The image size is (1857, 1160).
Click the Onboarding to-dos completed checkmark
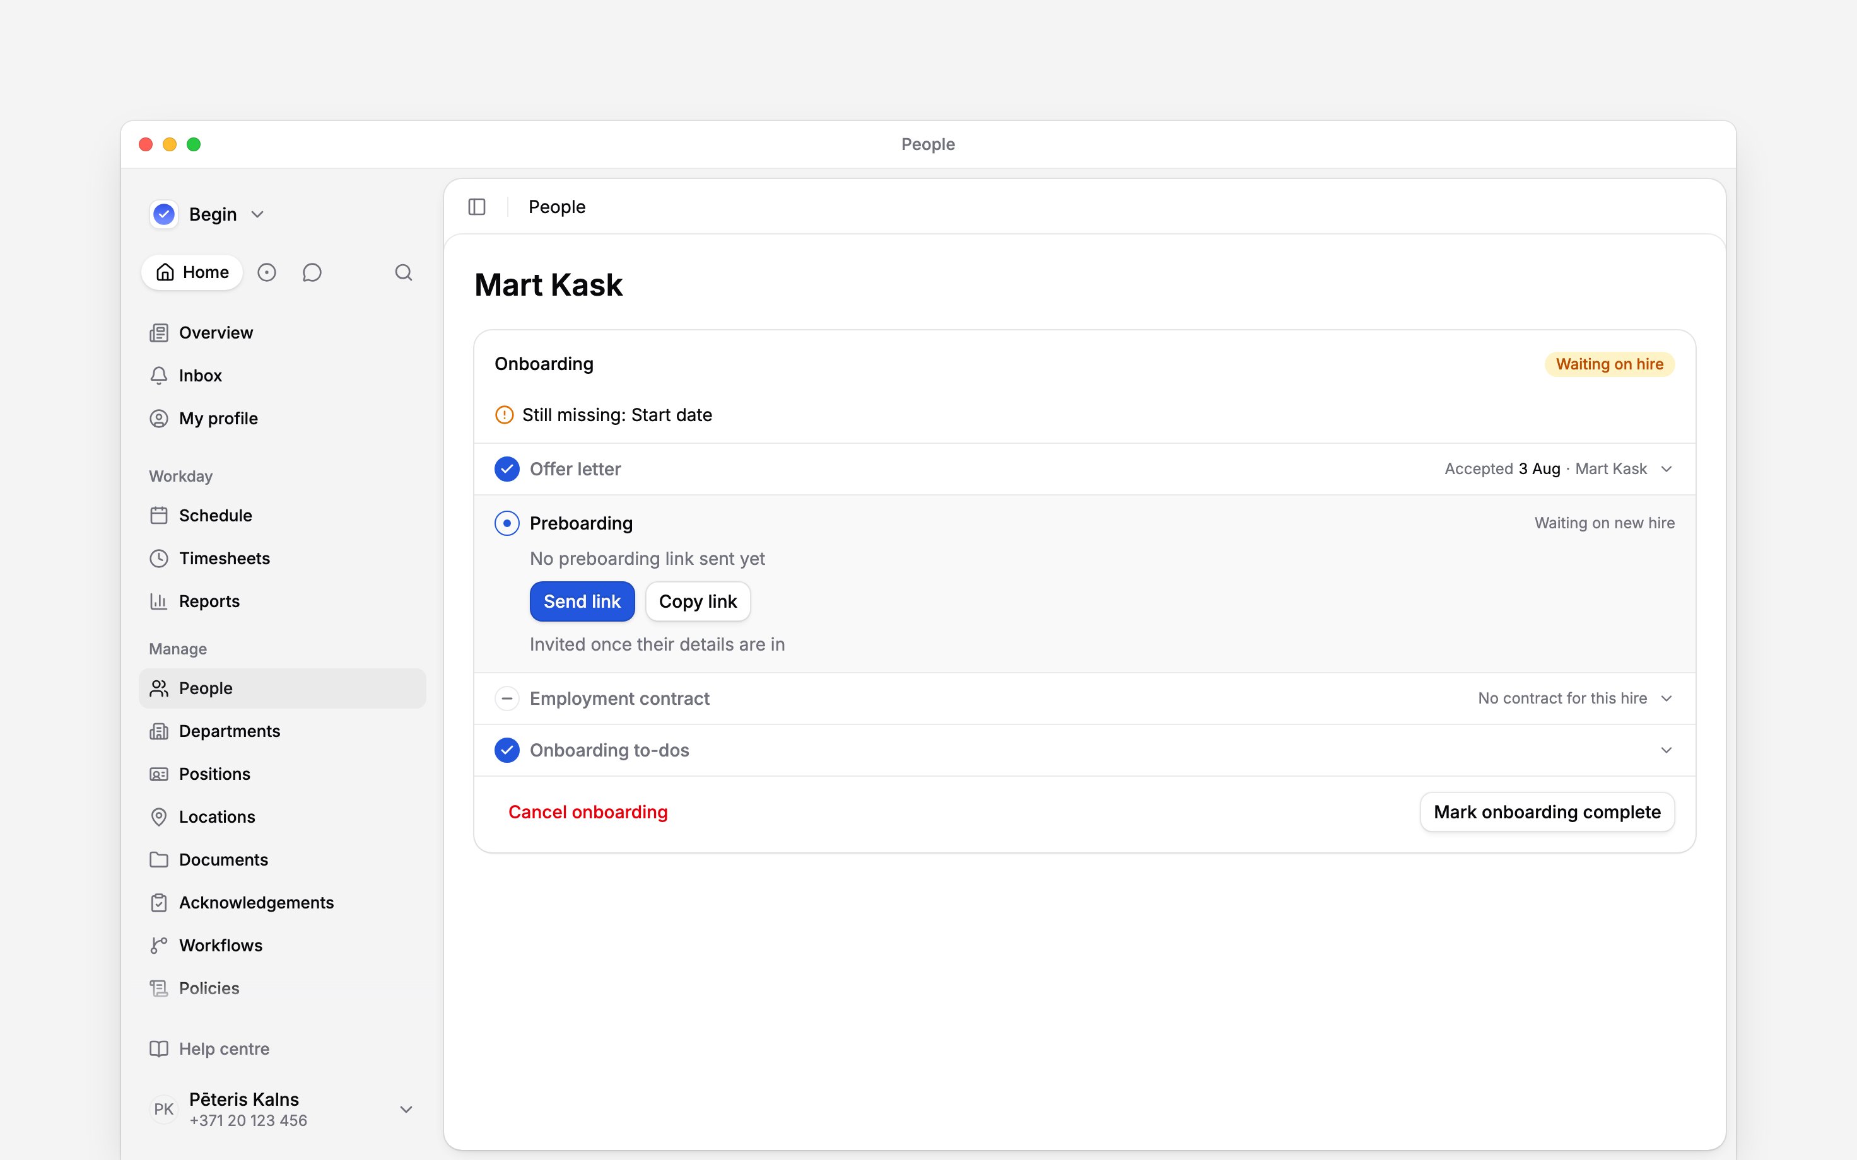[507, 750]
